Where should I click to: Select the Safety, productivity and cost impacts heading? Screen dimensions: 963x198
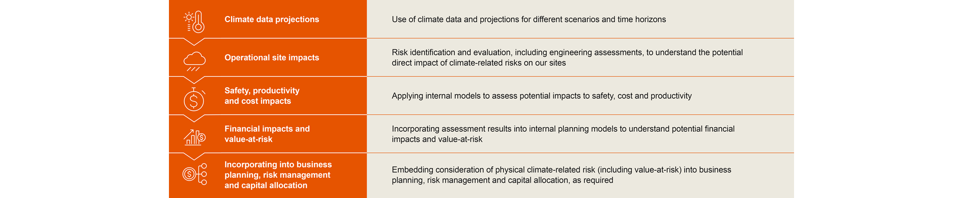(262, 96)
